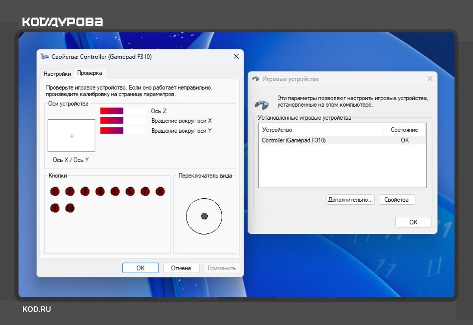Screen dimensions: 473x325
Task: Click the large gamepad icon in Игровые устройства
Action: point(262,104)
